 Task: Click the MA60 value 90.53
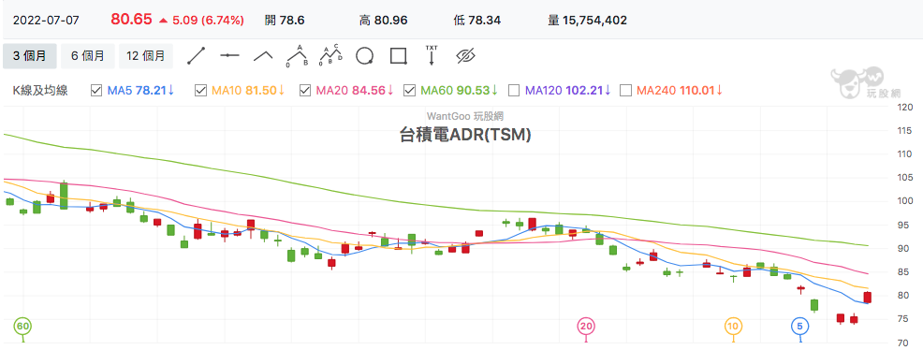pos(474,91)
